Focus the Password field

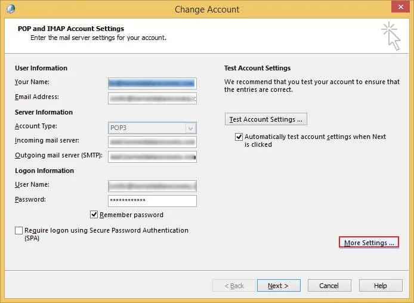click(152, 200)
